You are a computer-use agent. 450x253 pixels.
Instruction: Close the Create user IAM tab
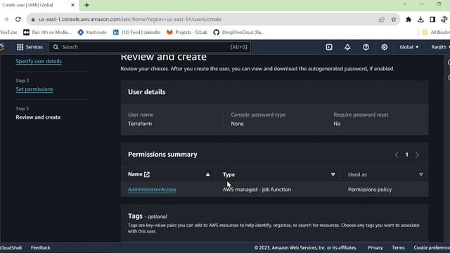[x=72, y=5]
